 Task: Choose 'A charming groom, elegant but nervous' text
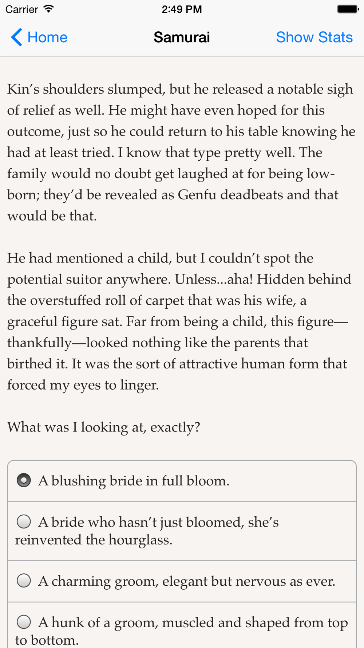[187, 581]
